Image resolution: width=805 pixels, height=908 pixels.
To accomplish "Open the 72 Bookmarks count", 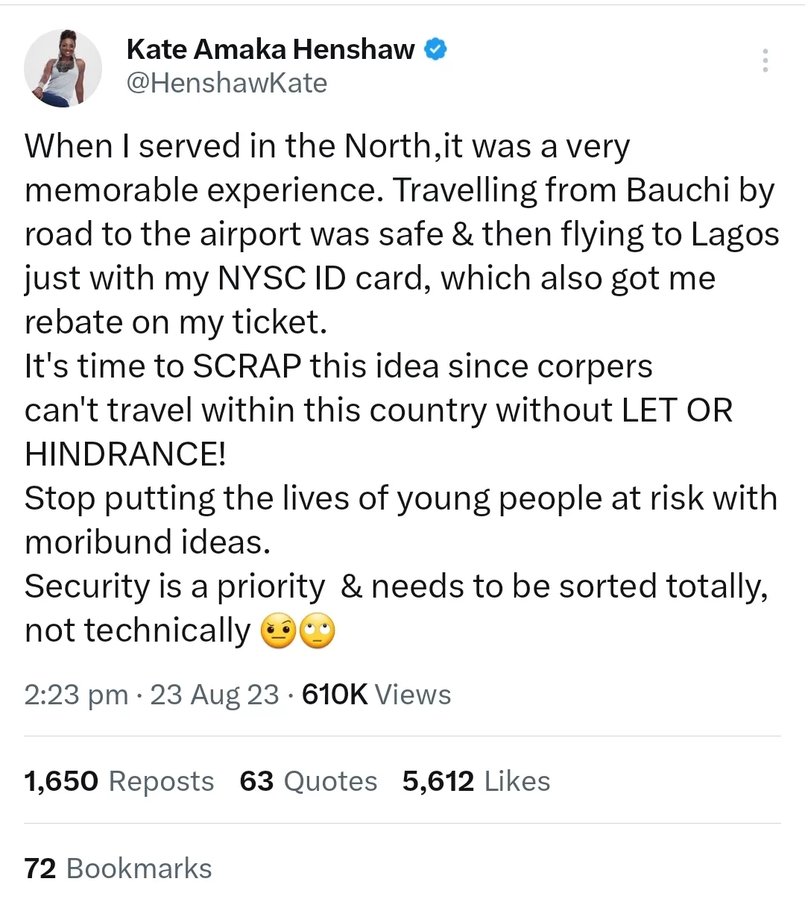I will click(119, 868).
